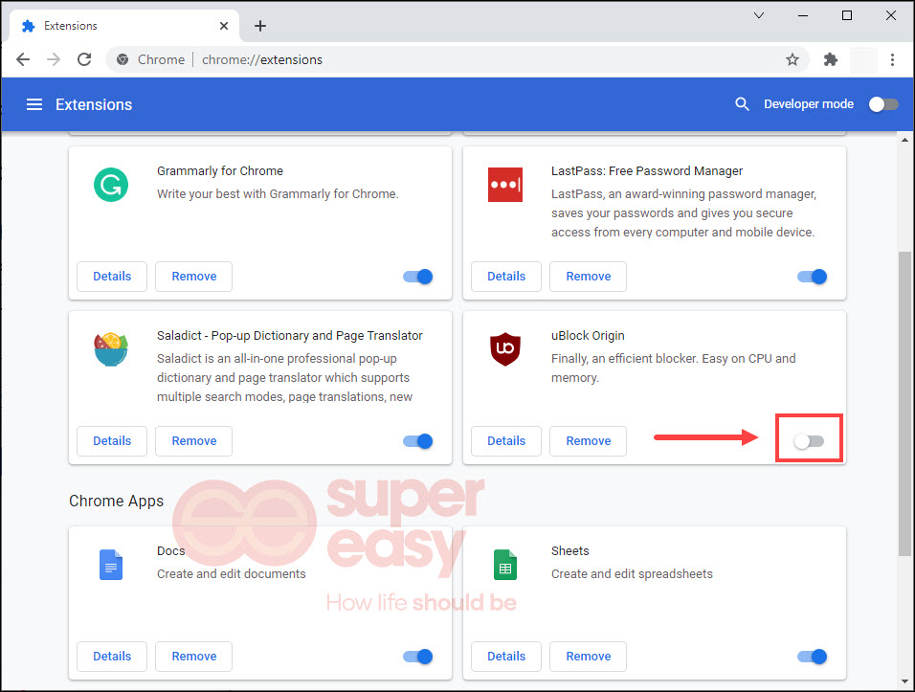Disable Saladict extension toggle
Image resolution: width=915 pixels, height=692 pixels.
click(418, 441)
